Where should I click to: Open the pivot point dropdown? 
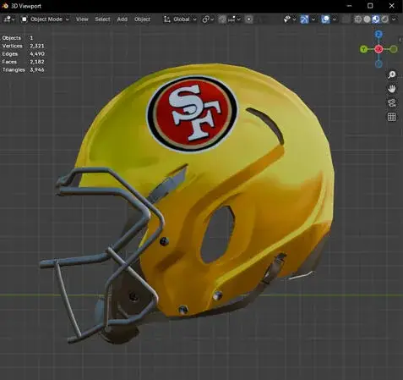208,19
